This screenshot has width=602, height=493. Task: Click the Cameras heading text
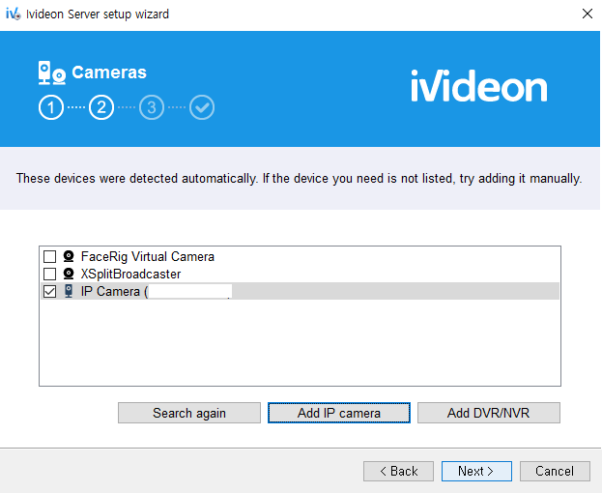pyautogui.click(x=109, y=72)
